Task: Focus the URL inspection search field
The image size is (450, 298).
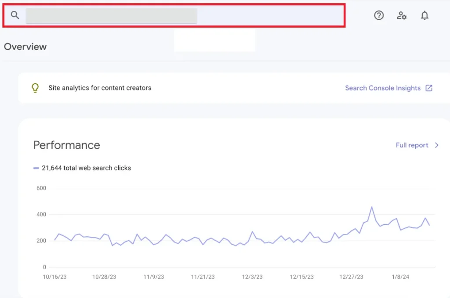Action: (x=174, y=15)
